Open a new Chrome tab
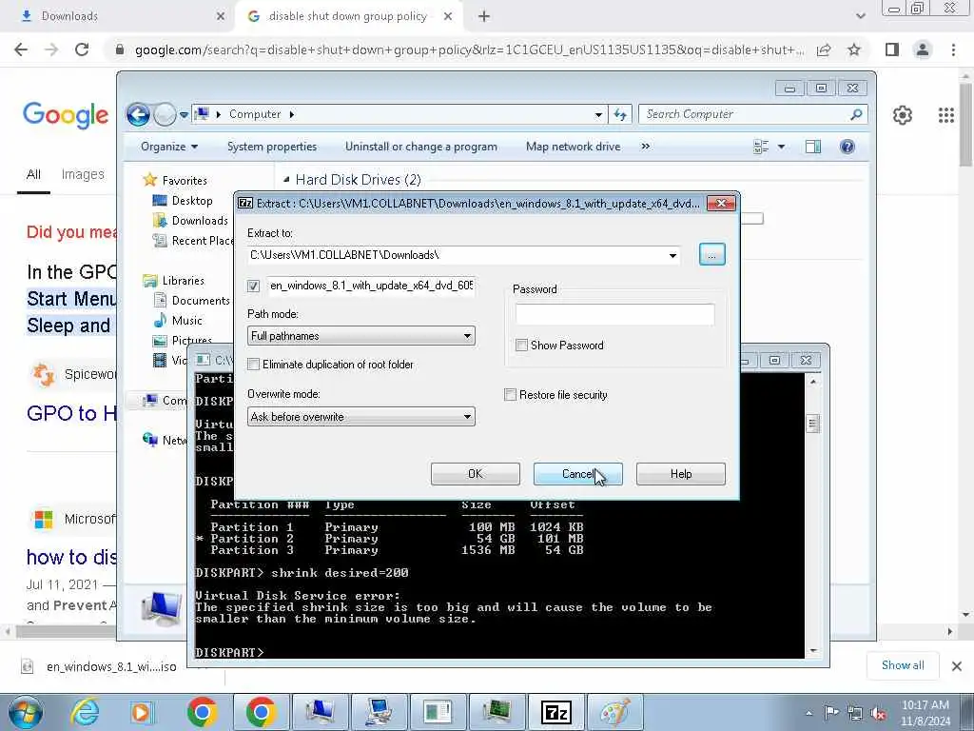Image resolution: width=974 pixels, height=731 pixels. [484, 16]
